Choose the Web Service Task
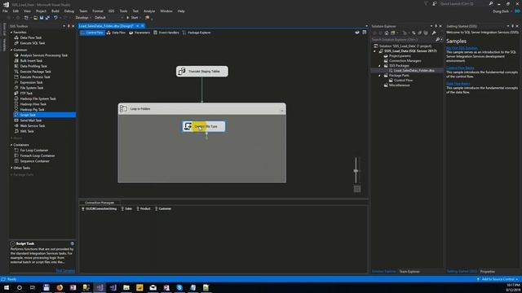522x293 pixels. click(33, 126)
